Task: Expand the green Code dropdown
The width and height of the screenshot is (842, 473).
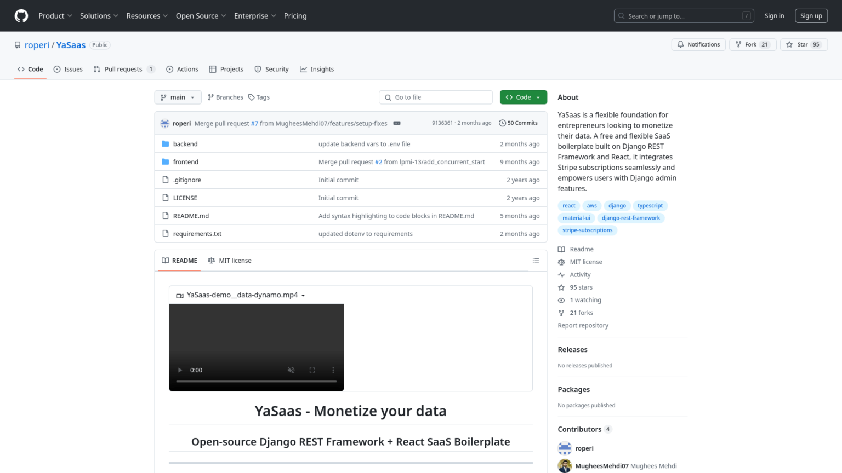Action: [x=523, y=97]
